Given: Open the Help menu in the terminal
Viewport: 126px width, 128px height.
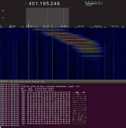Looking at the screenshot, I should pos(43,82).
